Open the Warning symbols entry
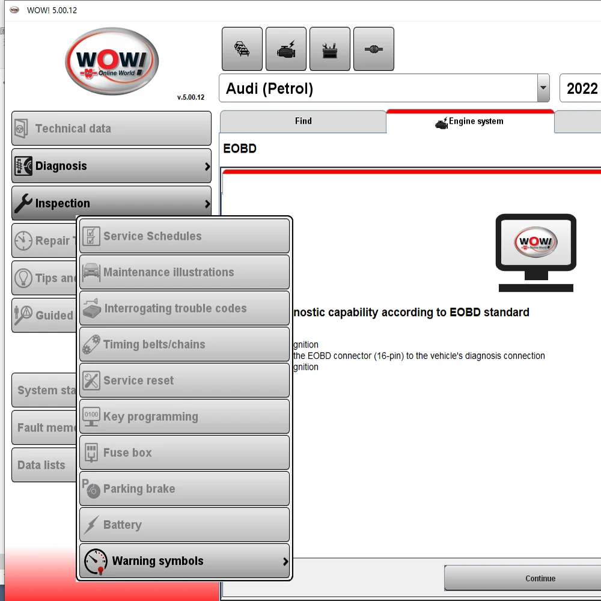The height and width of the screenshot is (601, 601). 185,561
